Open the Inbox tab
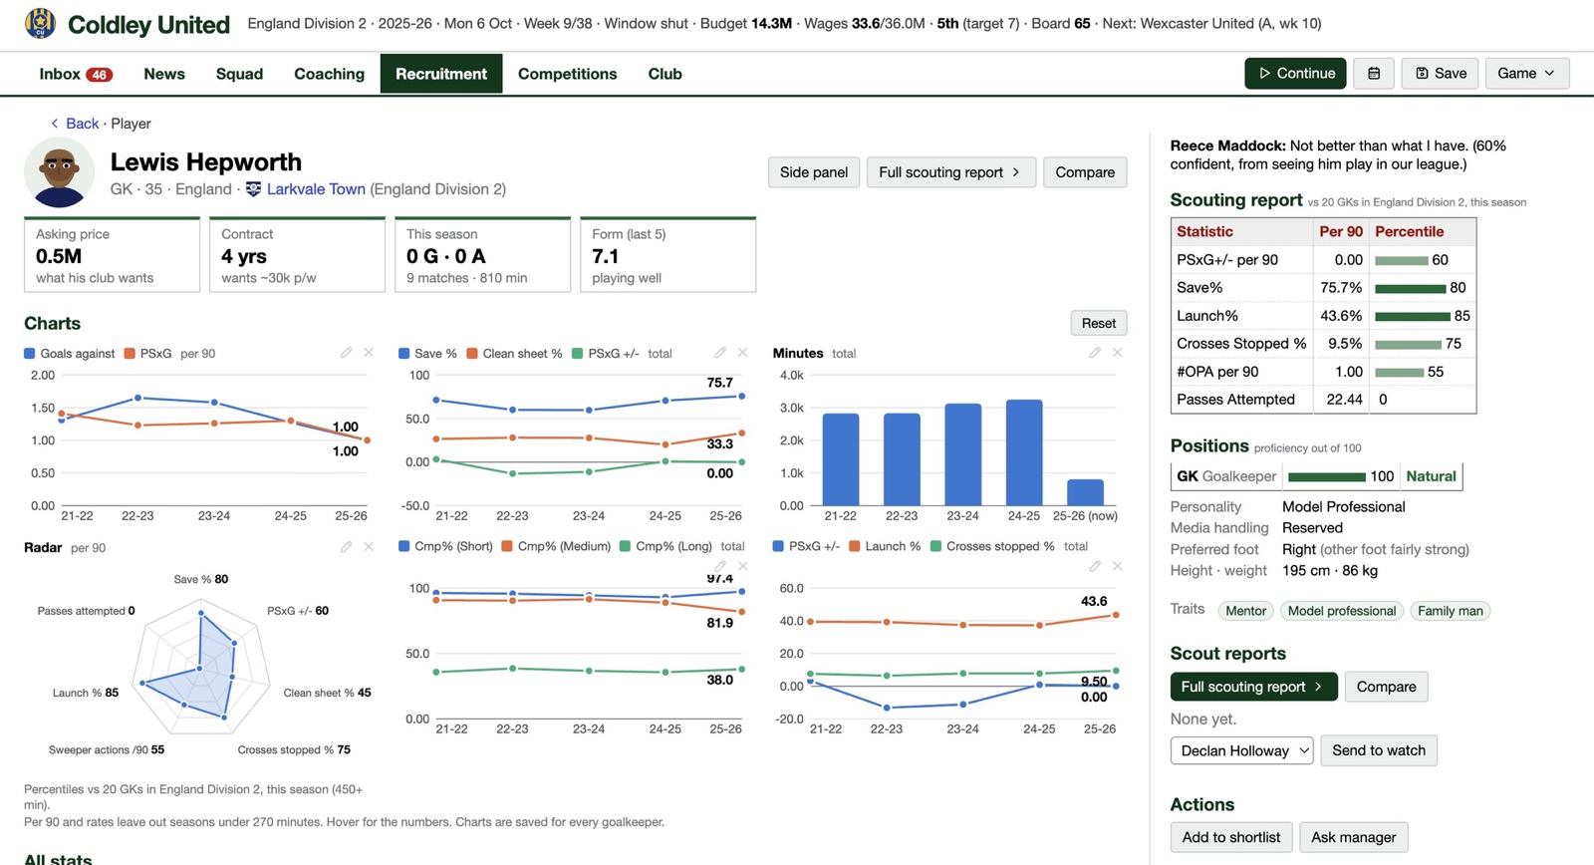The image size is (1594, 865). click(x=76, y=74)
